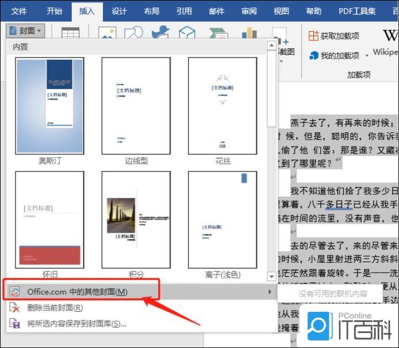
Task: Open the 帮助 tab
Action: 313,11
